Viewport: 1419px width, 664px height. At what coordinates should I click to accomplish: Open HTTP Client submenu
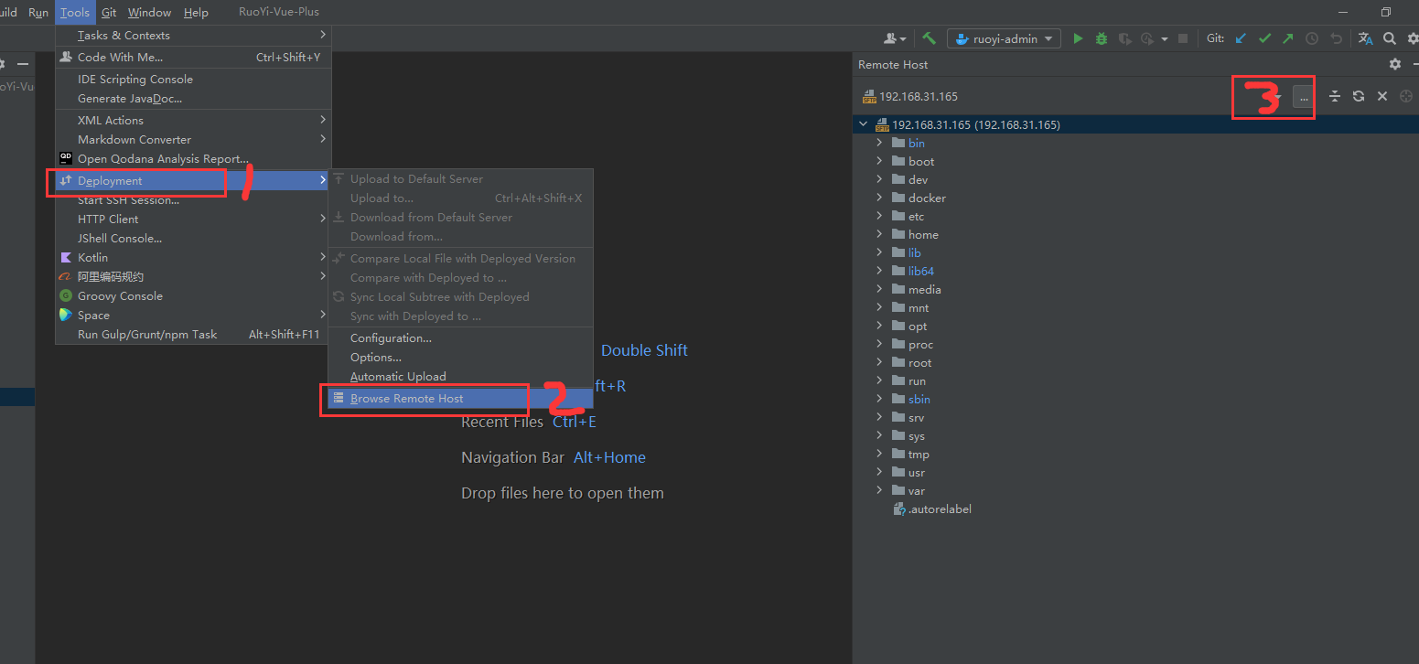click(192, 219)
